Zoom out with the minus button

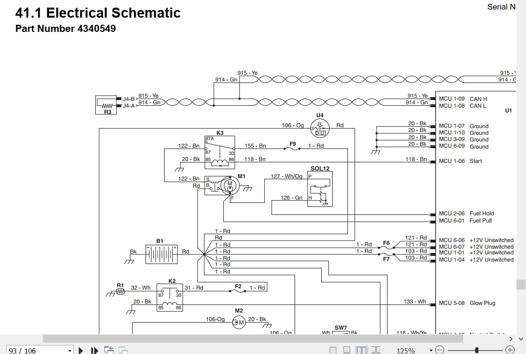point(440,350)
